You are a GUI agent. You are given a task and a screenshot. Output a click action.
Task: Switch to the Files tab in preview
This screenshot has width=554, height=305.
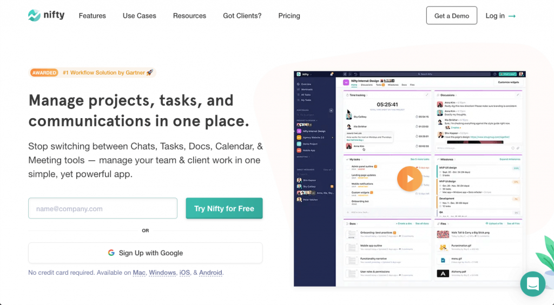[412, 85]
